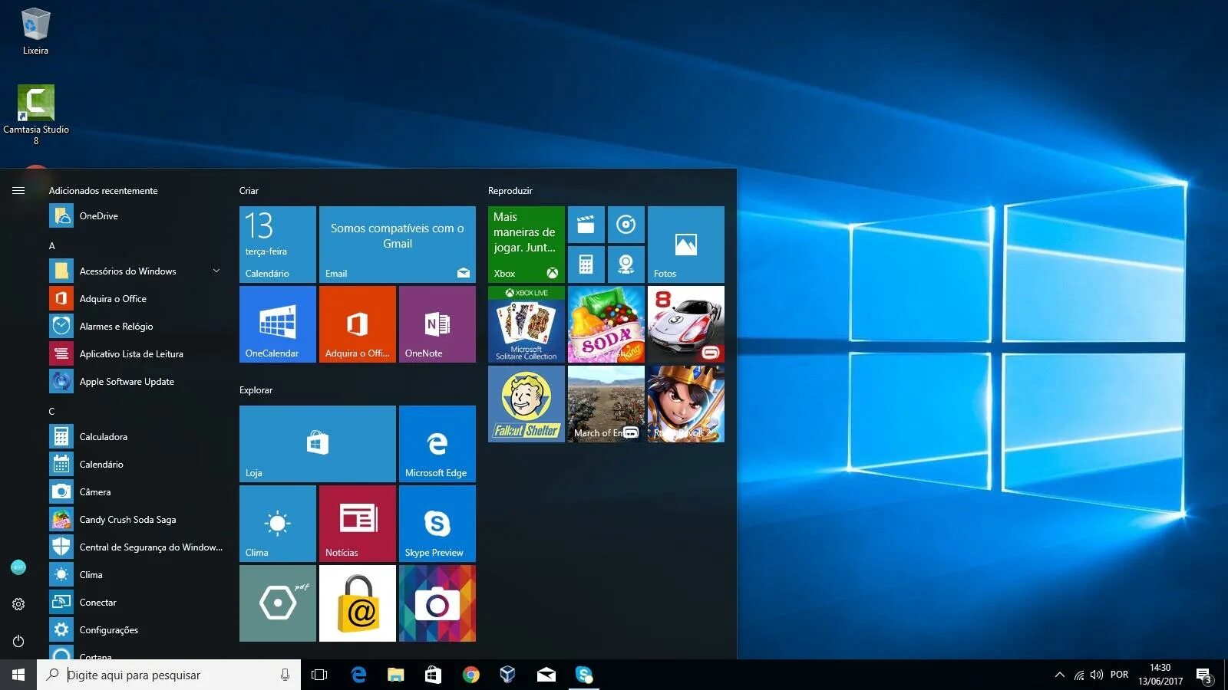Open Skype from the taskbar

pyautogui.click(x=583, y=675)
